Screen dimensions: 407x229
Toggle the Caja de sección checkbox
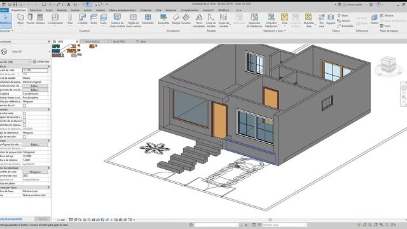click(x=24, y=137)
